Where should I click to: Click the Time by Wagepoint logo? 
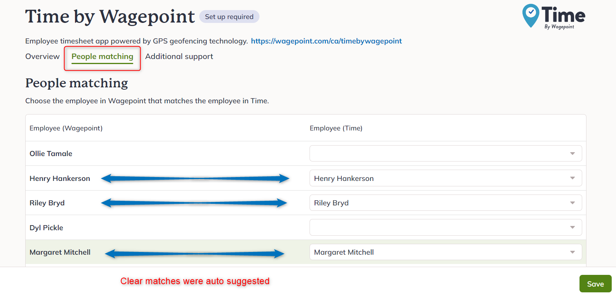click(554, 16)
